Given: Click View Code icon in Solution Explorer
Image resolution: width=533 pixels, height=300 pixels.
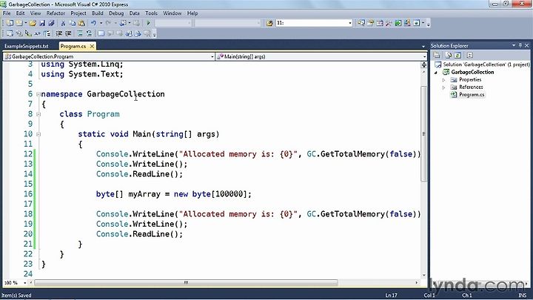Looking at the screenshot, I should [470, 55].
